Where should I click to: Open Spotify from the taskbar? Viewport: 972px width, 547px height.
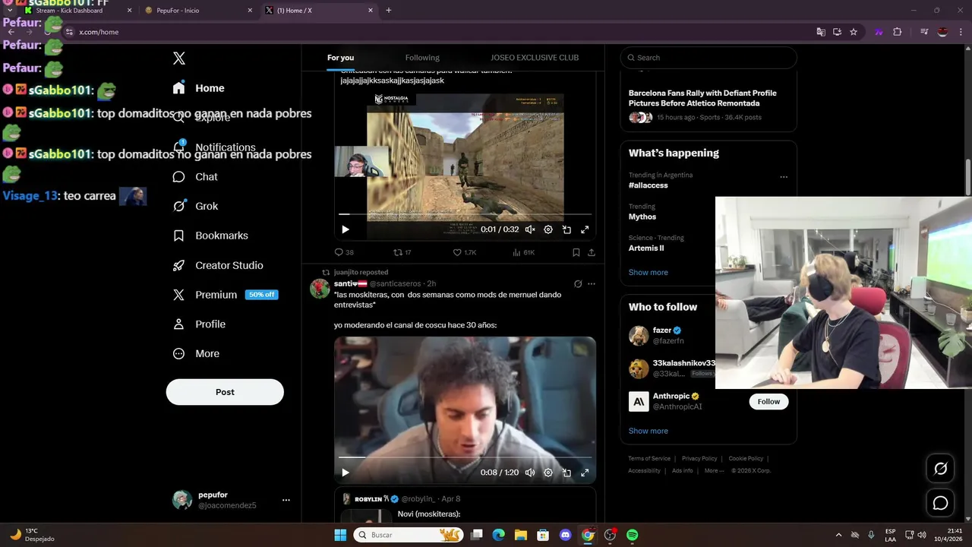pyautogui.click(x=633, y=535)
